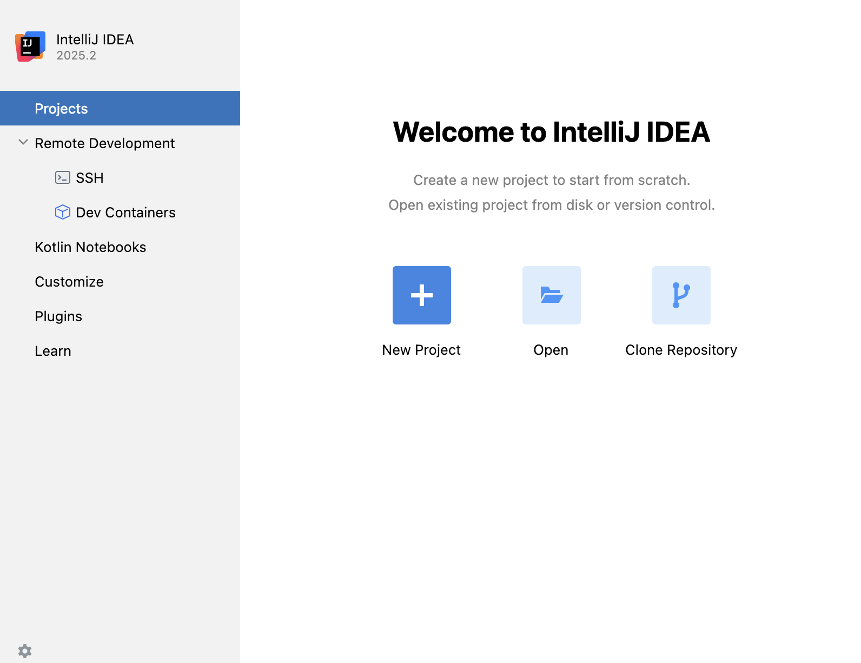Switch to the Customize section
This screenshot has width=861, height=663.
pos(69,282)
